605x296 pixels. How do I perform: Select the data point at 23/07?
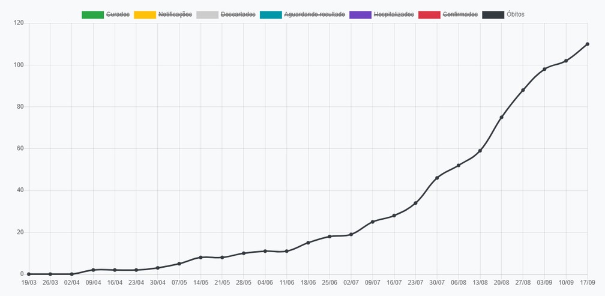pos(415,203)
